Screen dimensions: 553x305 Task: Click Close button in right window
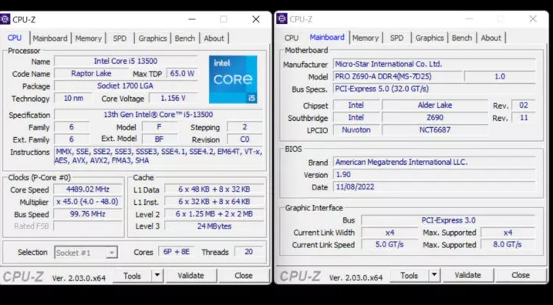[x=521, y=275]
